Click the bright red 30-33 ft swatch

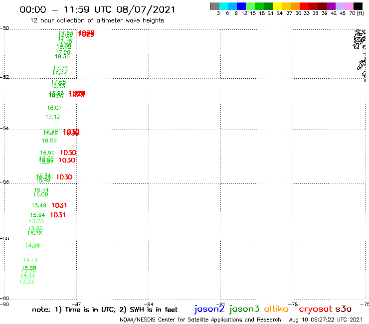tap(304, 6)
